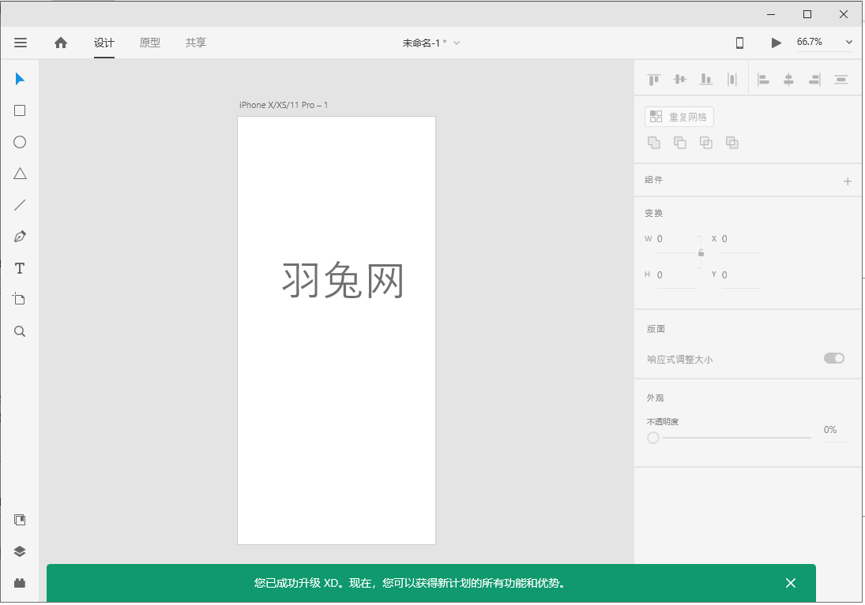Click the 变换 section label
865x605 pixels.
(x=654, y=213)
